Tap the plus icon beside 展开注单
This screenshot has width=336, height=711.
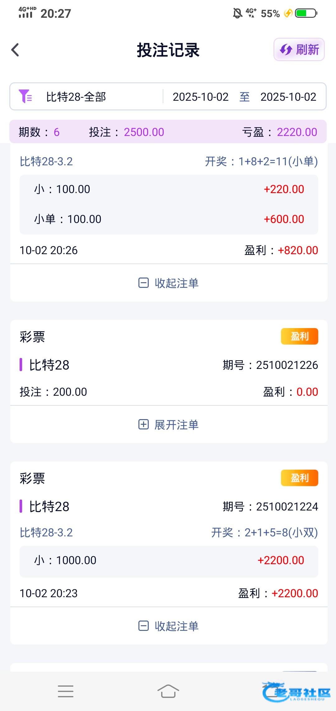143,424
